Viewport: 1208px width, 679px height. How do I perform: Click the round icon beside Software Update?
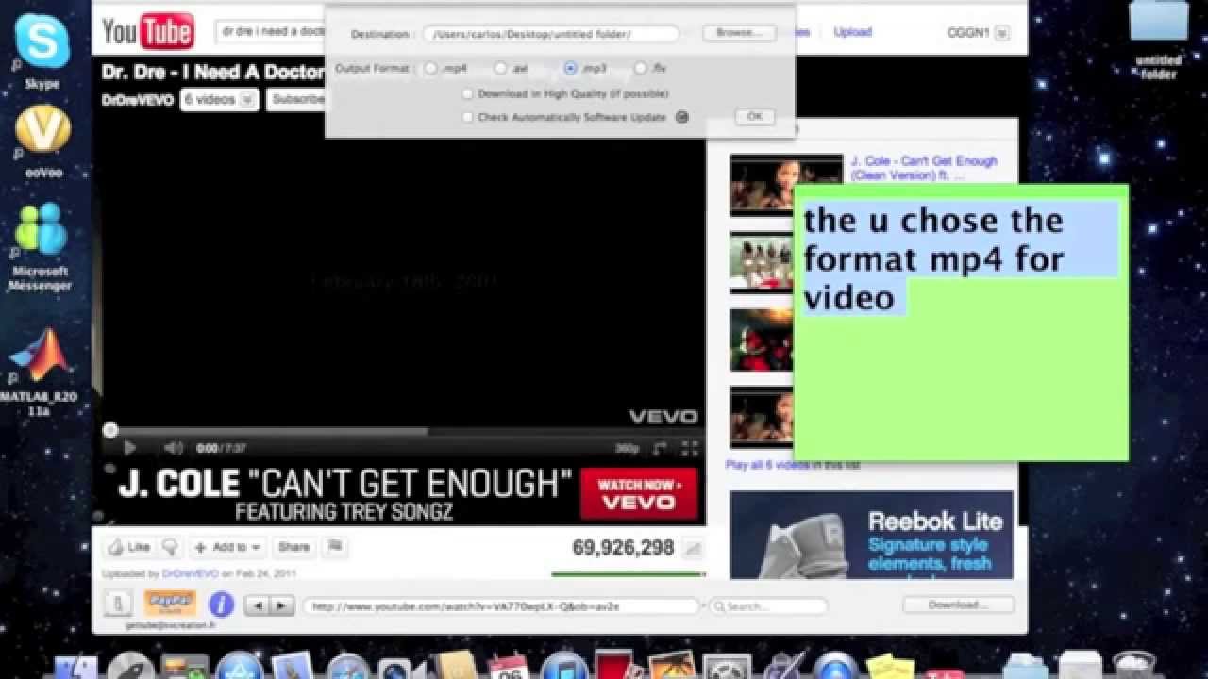pos(682,117)
